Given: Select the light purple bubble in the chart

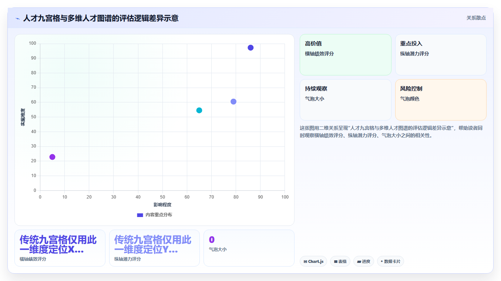Looking at the screenshot, I should coord(233,102).
